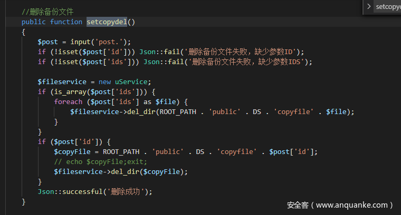Click the Json::successful method call
The width and height of the screenshot is (401, 215).
click(73, 191)
